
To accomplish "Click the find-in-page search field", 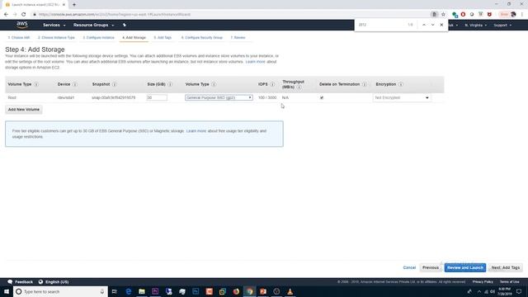I will tap(380, 25).
